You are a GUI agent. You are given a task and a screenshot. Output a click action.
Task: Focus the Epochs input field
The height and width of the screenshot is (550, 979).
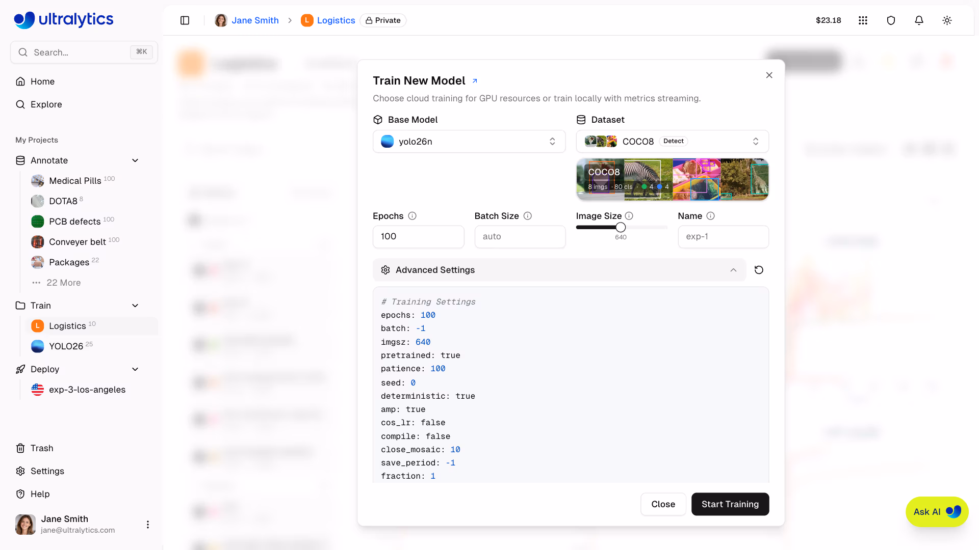418,237
